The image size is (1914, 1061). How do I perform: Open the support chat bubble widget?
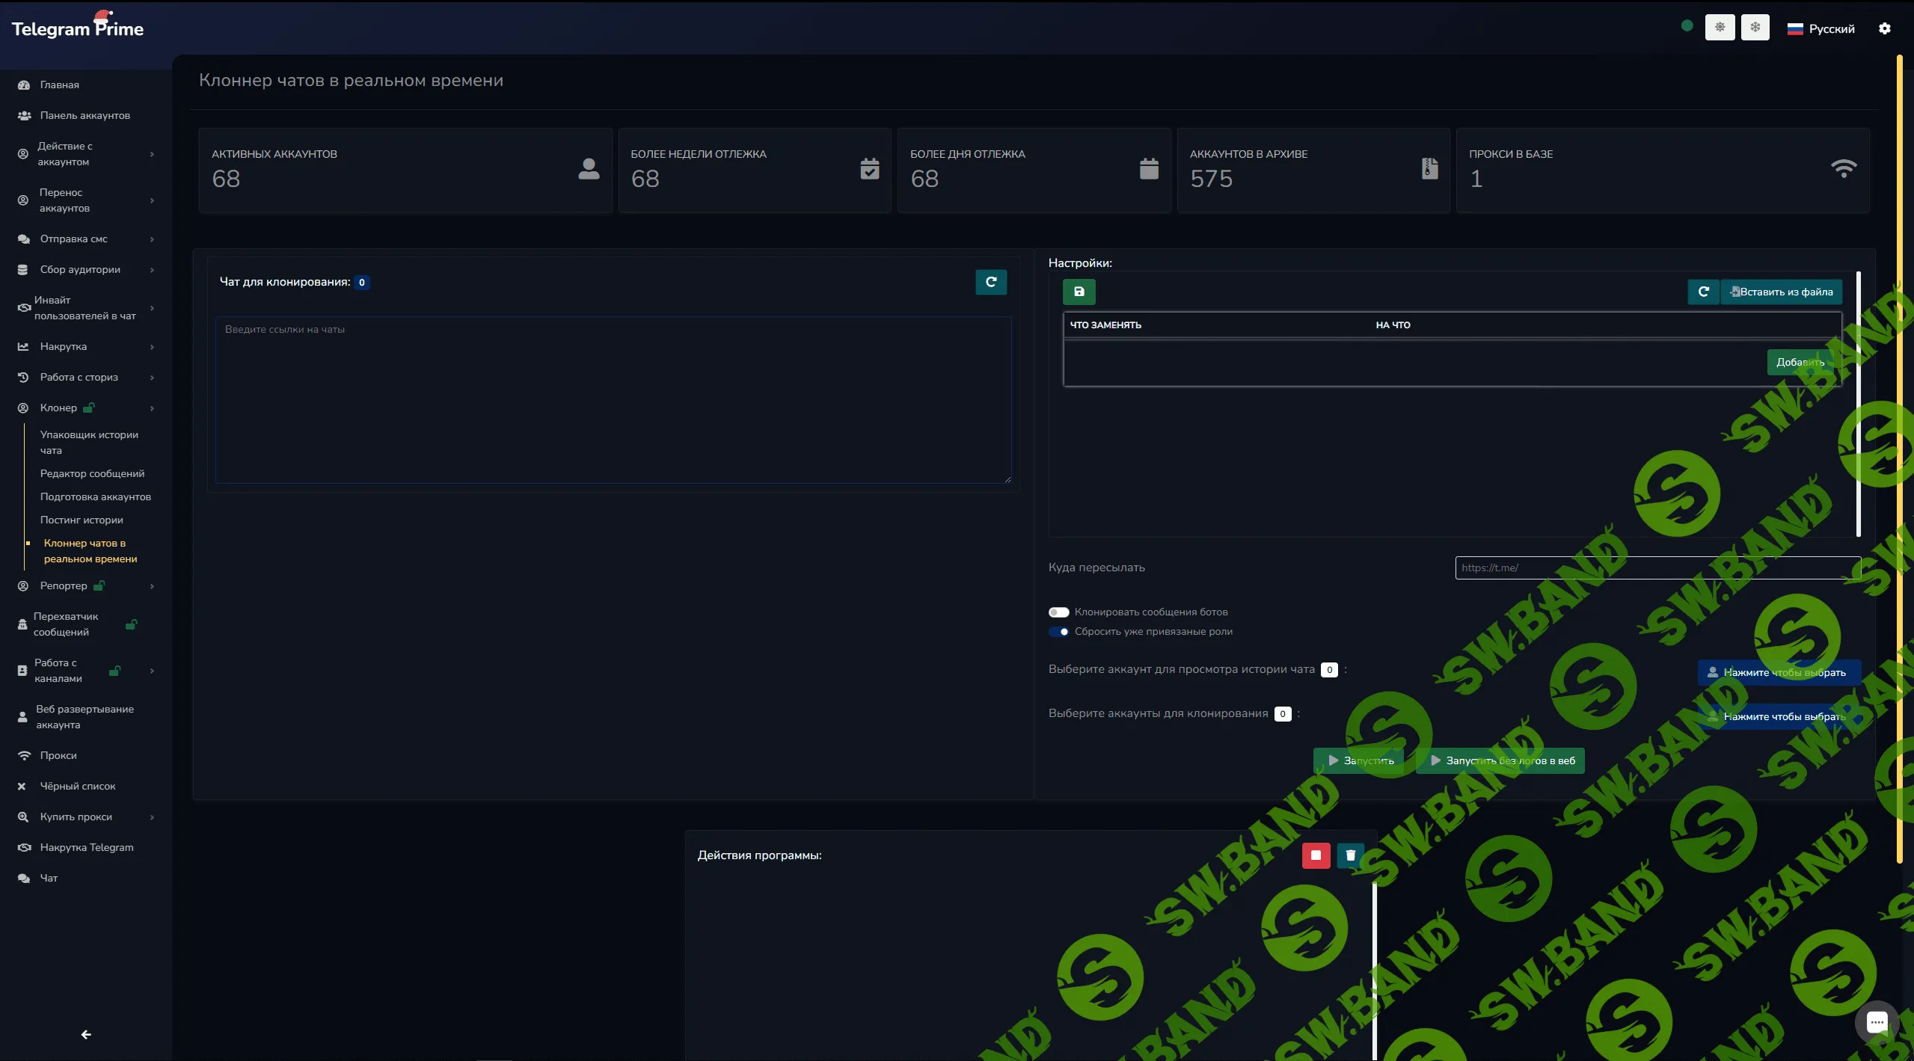point(1877,1021)
